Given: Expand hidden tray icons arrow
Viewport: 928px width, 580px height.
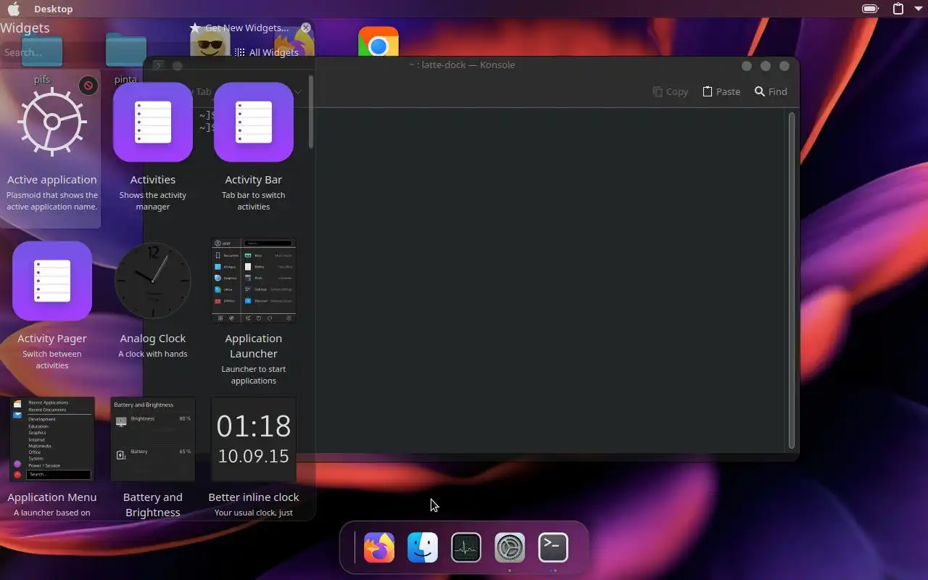Looking at the screenshot, I should 918,9.
